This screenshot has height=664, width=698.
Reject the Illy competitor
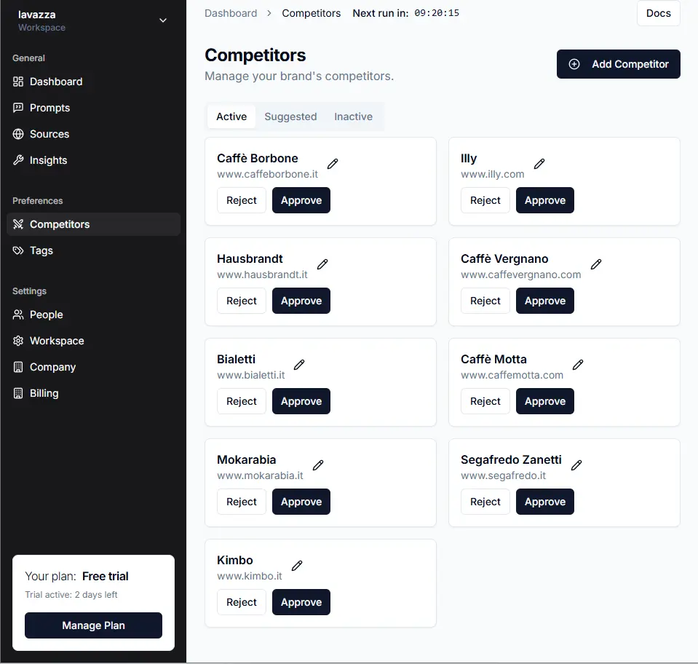tap(485, 200)
